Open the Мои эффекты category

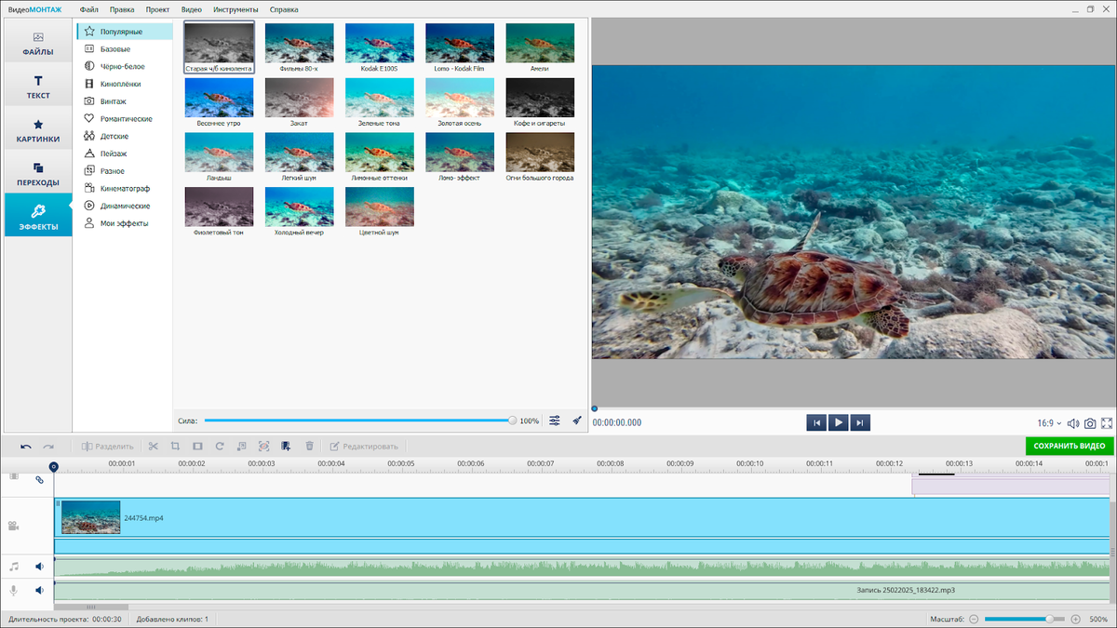125,223
